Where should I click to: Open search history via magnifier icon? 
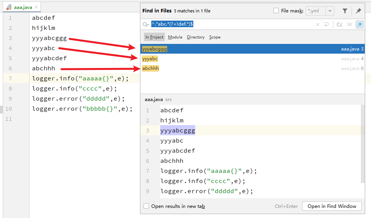(146, 24)
